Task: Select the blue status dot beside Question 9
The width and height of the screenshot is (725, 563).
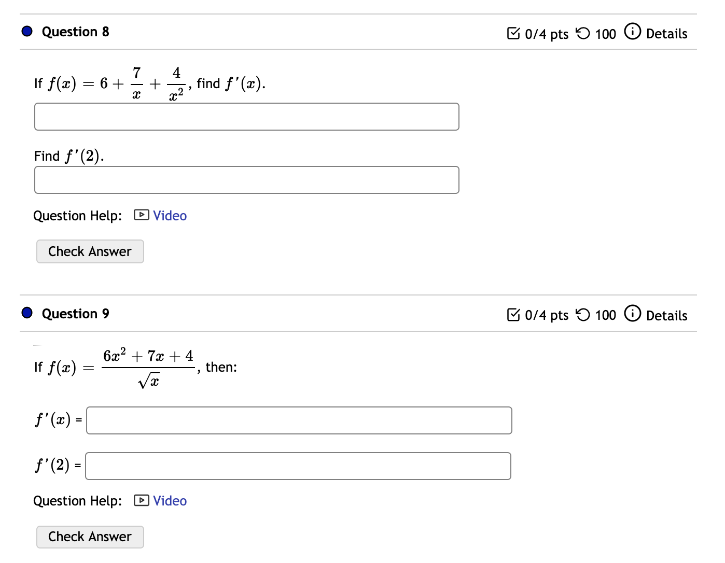Action: click(26, 313)
